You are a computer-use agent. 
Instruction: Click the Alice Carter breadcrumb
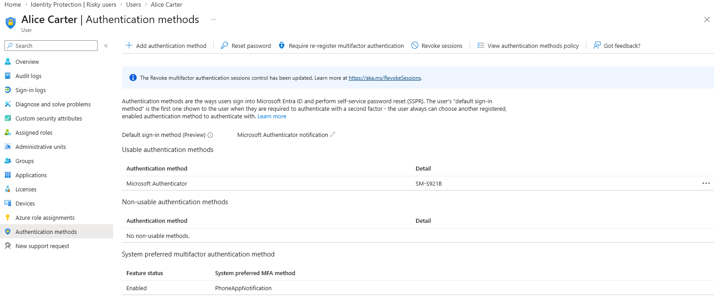coord(166,4)
